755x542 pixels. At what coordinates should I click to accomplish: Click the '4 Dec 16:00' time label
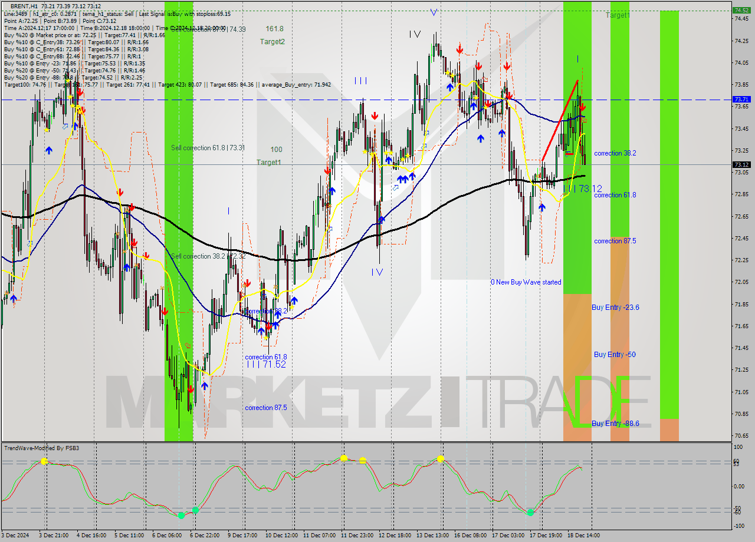(91, 536)
